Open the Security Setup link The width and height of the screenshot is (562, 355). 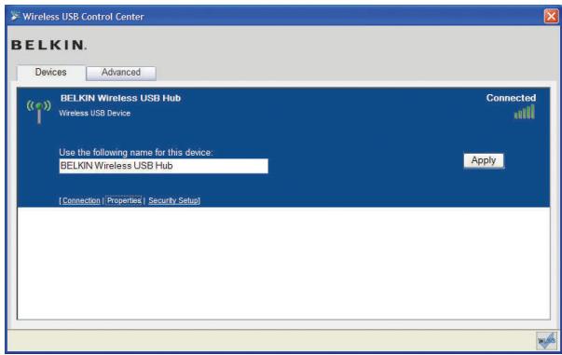coord(173,200)
